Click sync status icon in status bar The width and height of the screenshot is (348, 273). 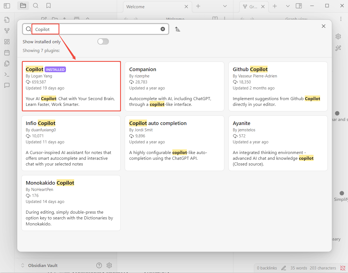[343, 268]
